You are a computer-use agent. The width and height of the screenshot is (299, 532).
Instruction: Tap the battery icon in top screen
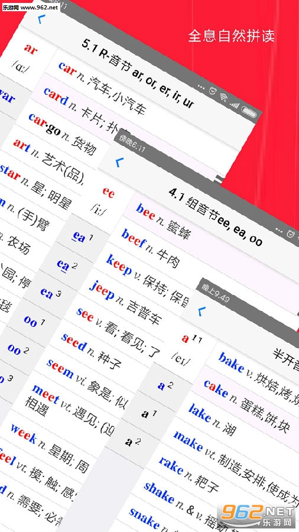249,111
